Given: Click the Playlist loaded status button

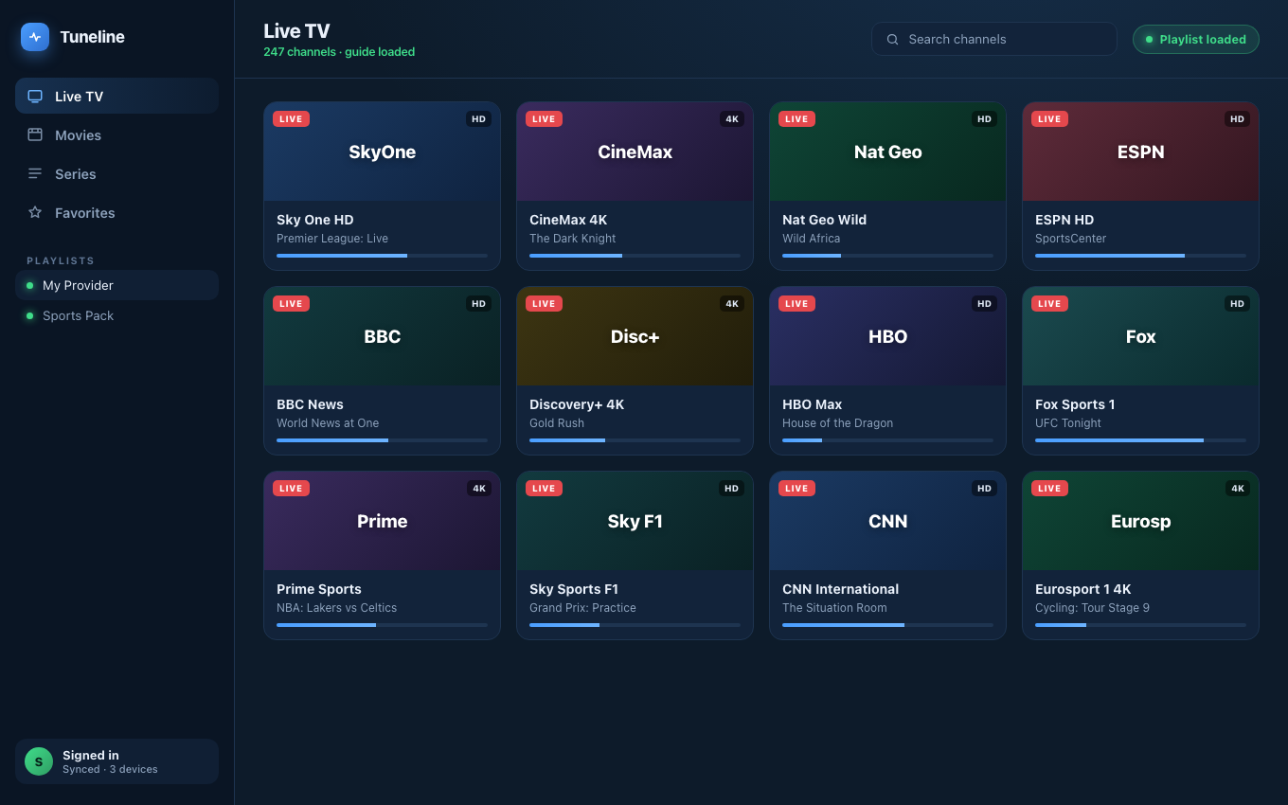Looking at the screenshot, I should [1195, 39].
